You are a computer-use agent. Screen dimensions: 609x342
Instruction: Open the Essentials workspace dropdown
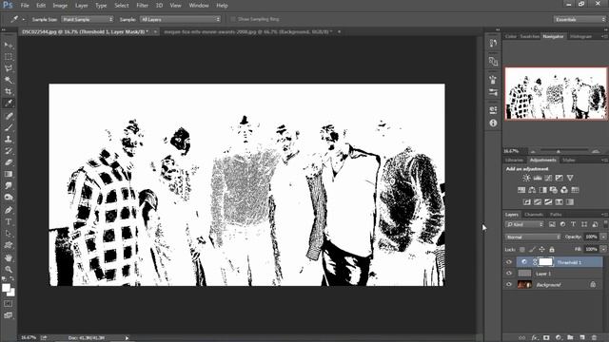coord(580,19)
